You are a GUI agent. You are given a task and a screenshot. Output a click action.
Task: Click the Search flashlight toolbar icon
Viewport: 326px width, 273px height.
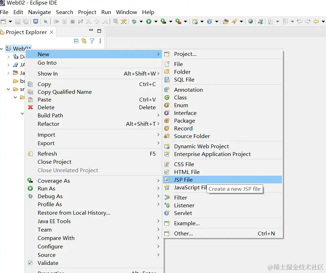coord(234,21)
